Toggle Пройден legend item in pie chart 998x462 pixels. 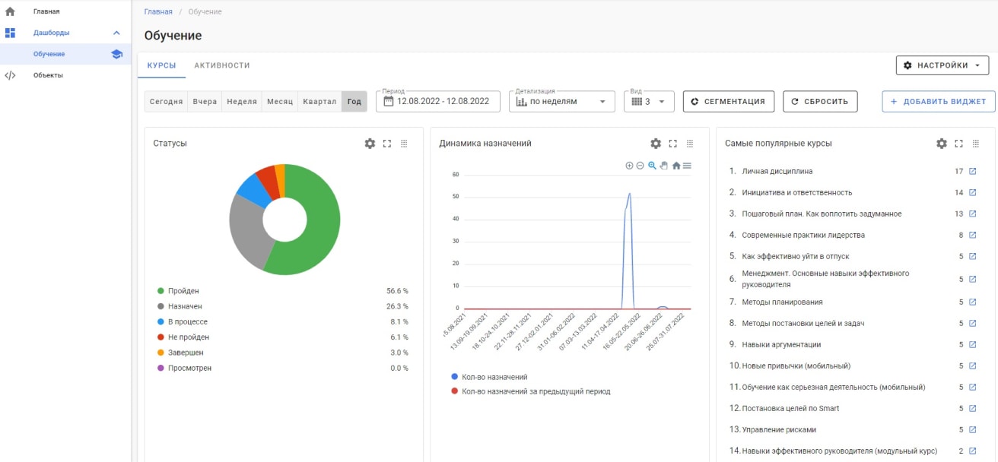[x=183, y=291]
